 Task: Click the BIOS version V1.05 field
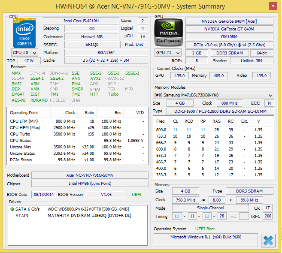pos(106,194)
